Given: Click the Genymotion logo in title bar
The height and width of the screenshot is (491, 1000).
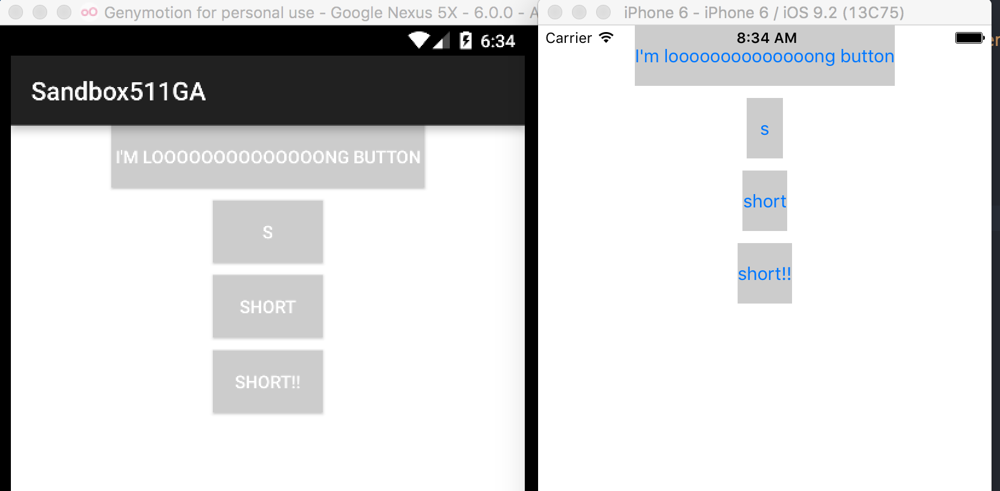Looking at the screenshot, I should click(89, 12).
